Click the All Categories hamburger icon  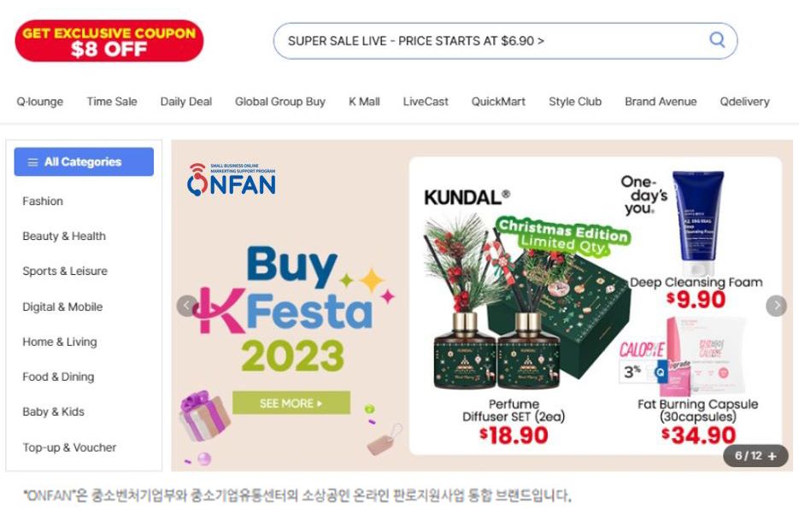click(33, 161)
